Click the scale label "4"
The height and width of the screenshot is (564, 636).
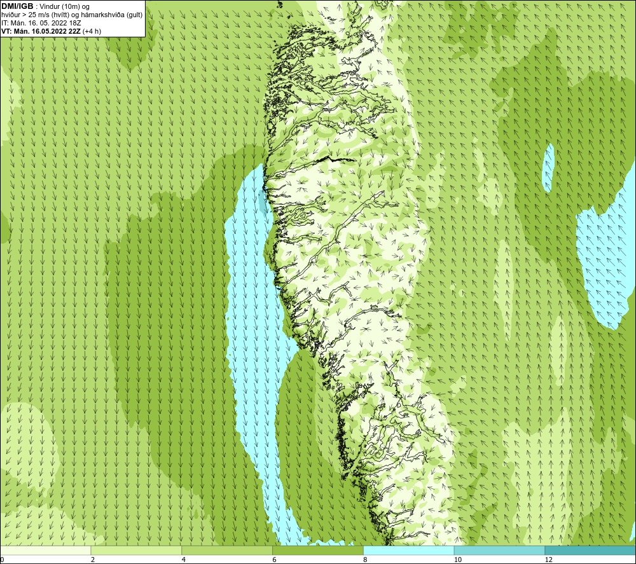[184, 560]
